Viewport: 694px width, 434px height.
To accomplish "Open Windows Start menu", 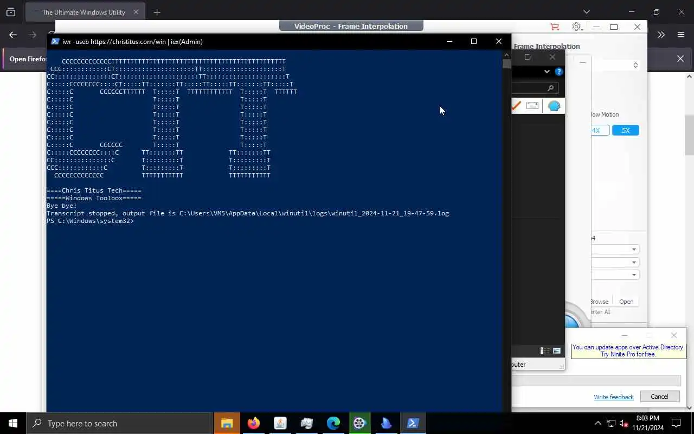I will (x=13, y=423).
